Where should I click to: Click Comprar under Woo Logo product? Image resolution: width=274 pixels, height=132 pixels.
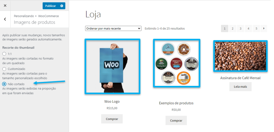[x=112, y=119]
